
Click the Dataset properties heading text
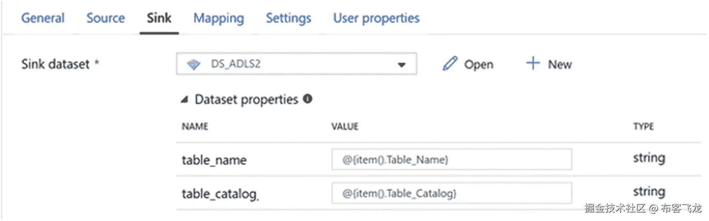click(246, 100)
